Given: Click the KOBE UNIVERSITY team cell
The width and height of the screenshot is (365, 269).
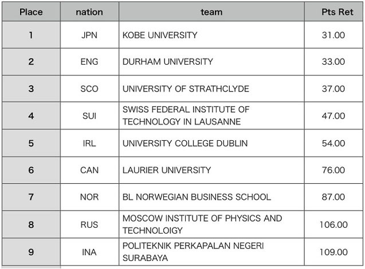Looking at the screenshot, I should click(x=160, y=35).
